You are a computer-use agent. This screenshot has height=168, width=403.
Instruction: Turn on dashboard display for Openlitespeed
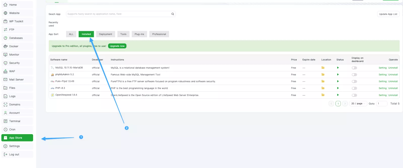[354, 95]
